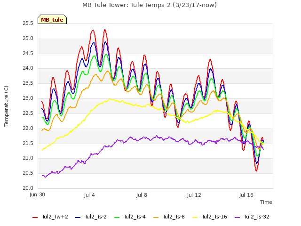301x226 pixels.
Task: Click the 22.0 y-axis tick label
Action: [x=28, y=128]
